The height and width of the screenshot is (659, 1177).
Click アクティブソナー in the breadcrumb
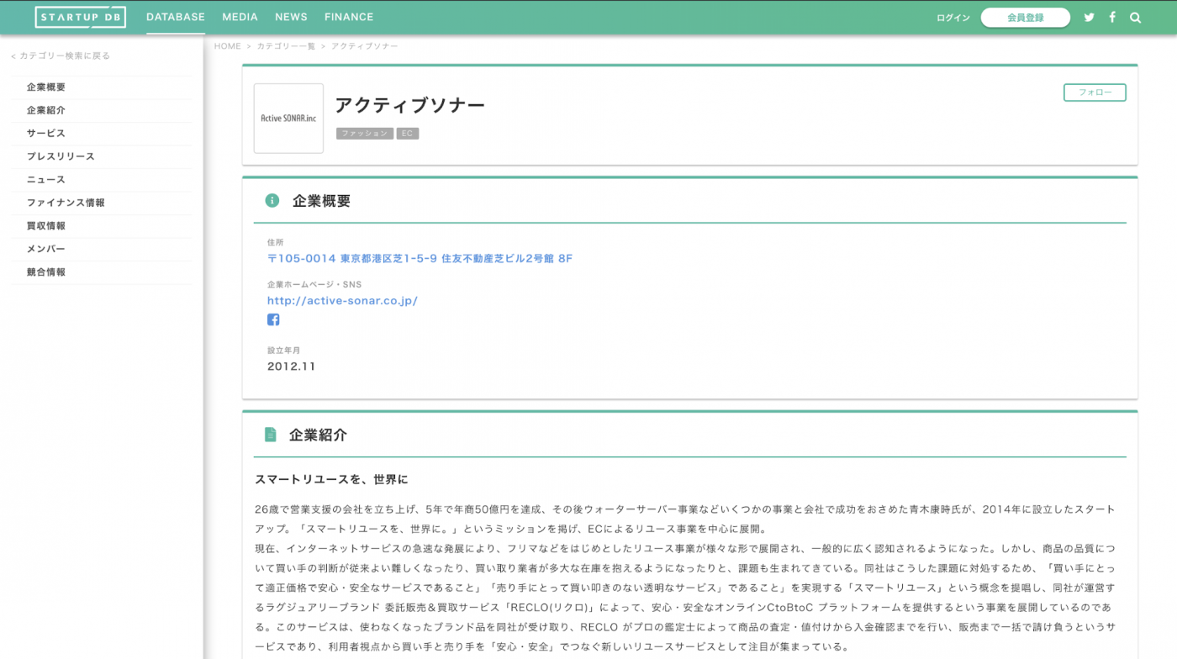[364, 46]
